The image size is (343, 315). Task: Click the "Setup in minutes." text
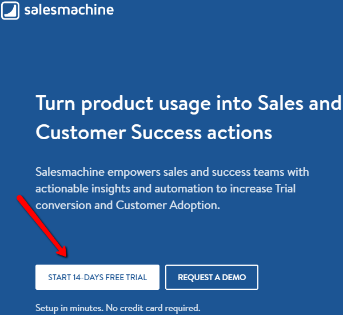click(x=69, y=308)
